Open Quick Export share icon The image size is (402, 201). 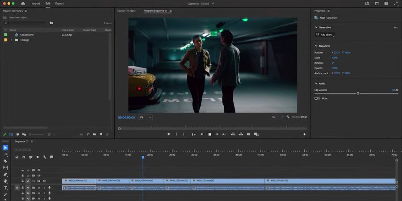(x=367, y=4)
